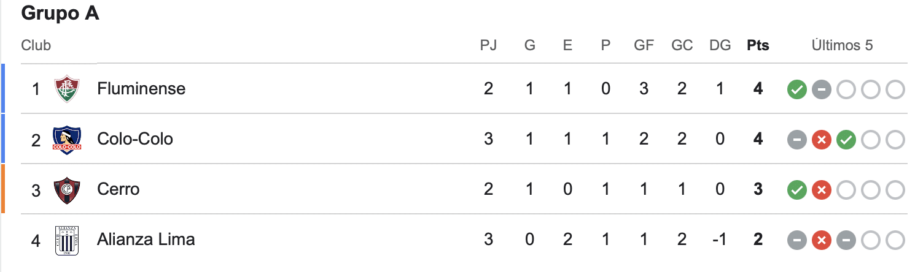Image resolution: width=915 pixels, height=272 pixels.
Task: Click the DG column header
Action: coord(720,45)
